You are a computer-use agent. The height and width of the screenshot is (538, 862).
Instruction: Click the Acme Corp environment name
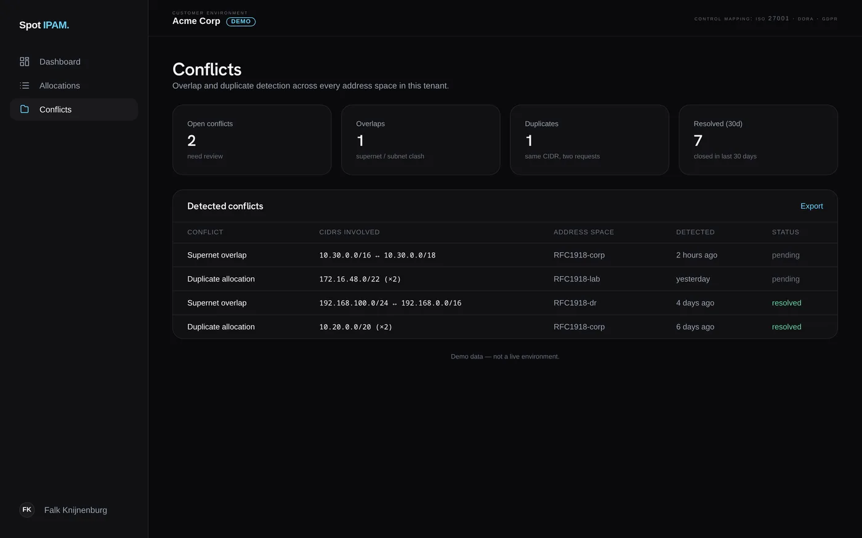196,21
